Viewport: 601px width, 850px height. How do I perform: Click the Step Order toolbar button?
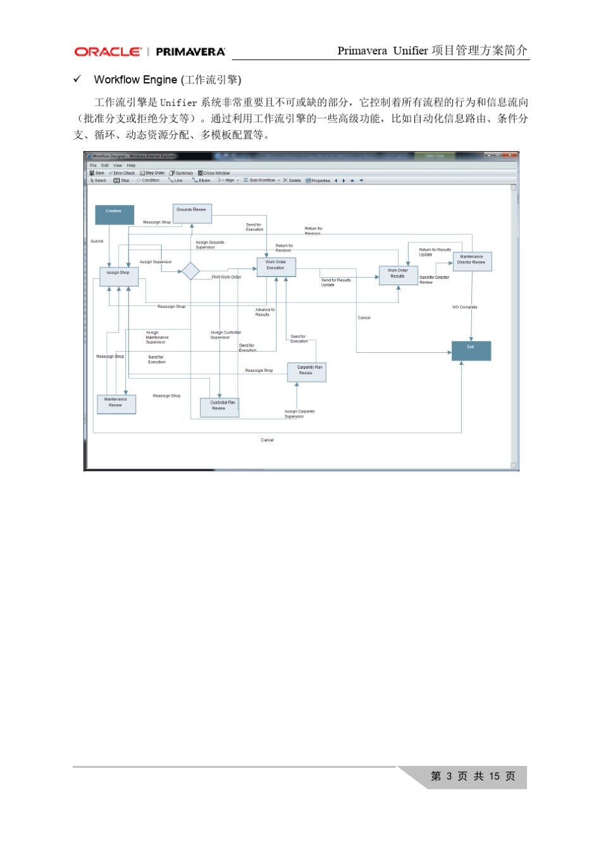click(152, 173)
